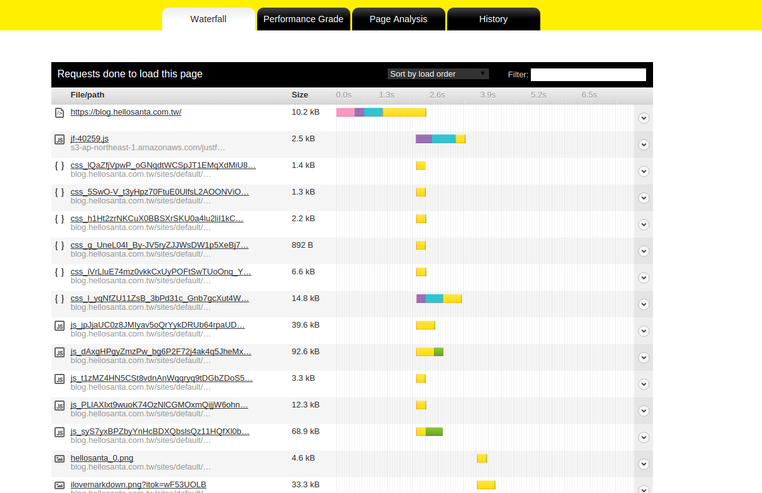Open the js_dAxgHPgyZmzPw script link

coord(161,352)
